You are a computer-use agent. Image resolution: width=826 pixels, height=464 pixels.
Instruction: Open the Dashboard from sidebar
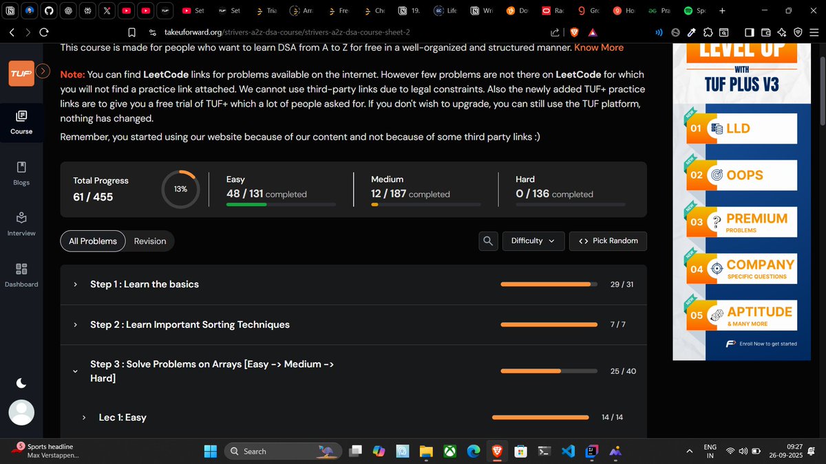(x=21, y=275)
